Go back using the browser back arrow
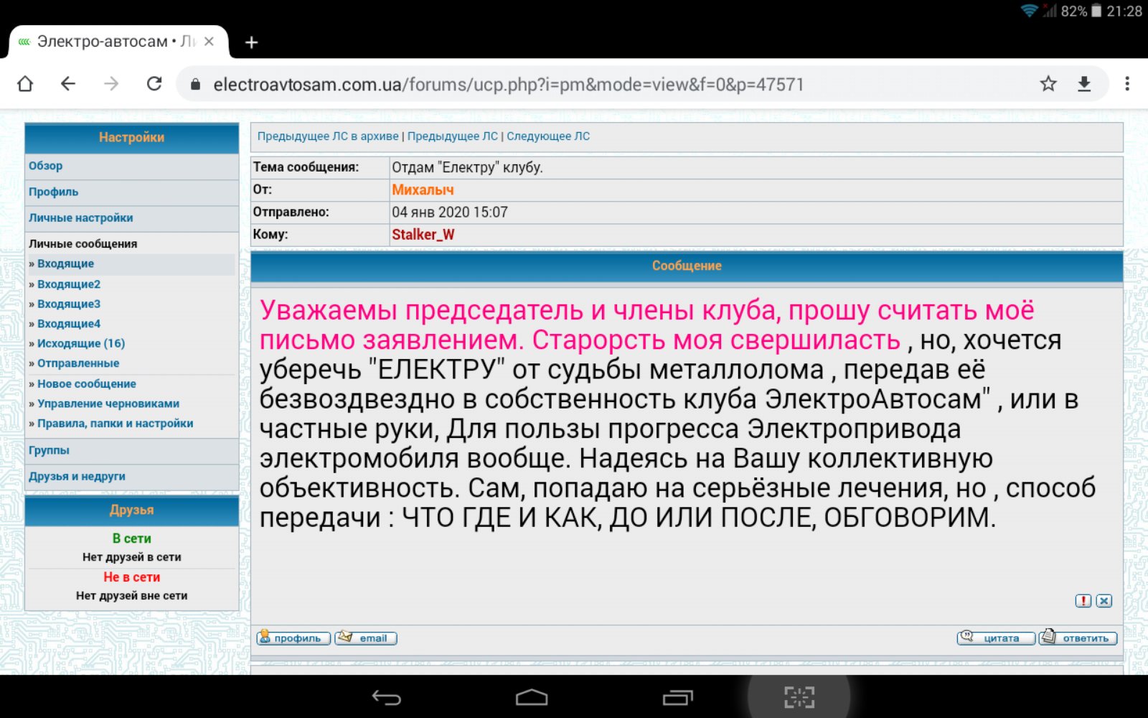The height and width of the screenshot is (718, 1148). (x=68, y=84)
